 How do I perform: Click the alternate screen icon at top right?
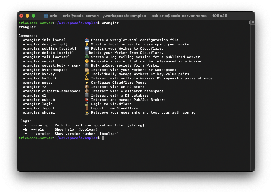click(253, 23)
